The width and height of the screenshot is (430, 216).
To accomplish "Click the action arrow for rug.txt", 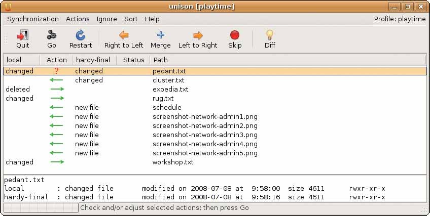I will click(57, 98).
